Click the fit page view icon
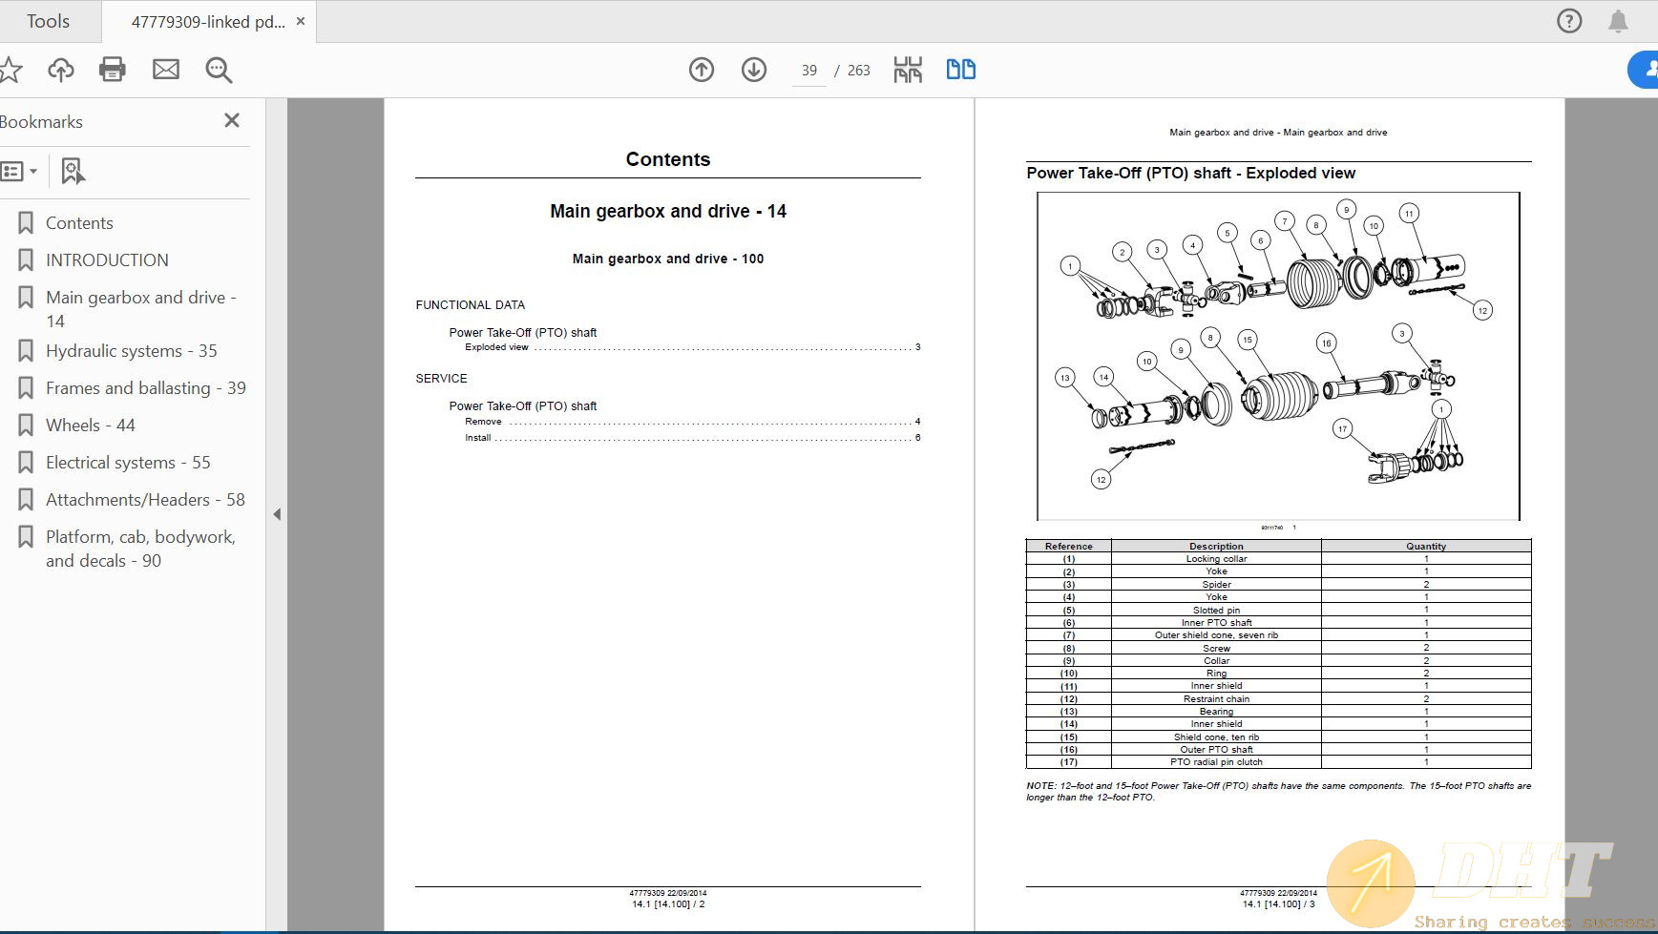Screen dimensions: 1658x934 coord(908,70)
